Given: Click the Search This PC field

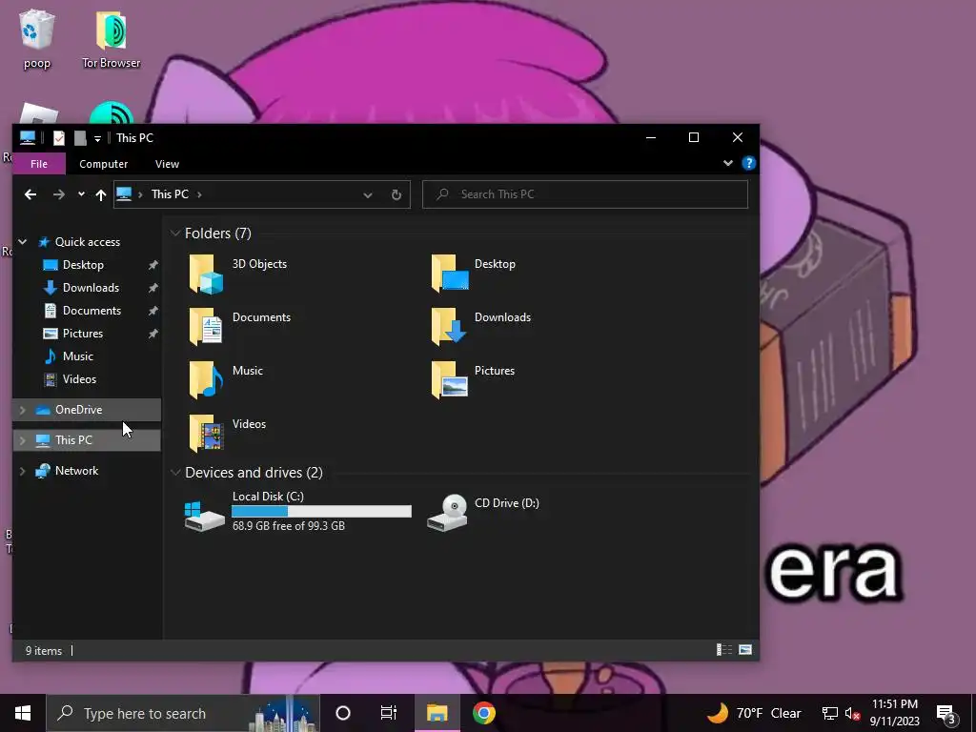Looking at the screenshot, I should coord(585,194).
